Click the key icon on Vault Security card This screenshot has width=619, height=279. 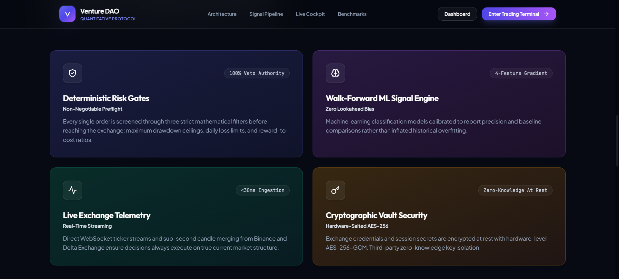pos(335,190)
